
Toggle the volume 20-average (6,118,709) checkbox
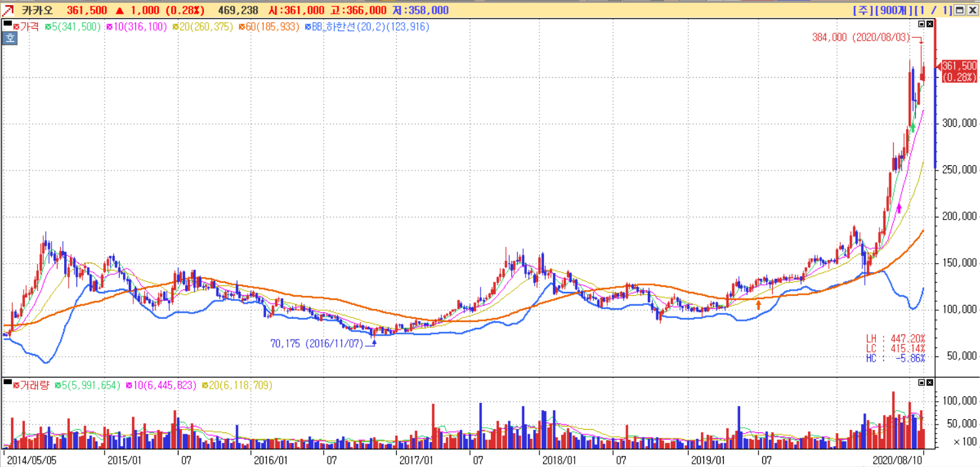205,385
